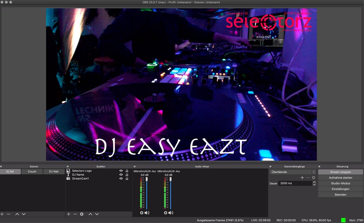The height and width of the screenshot is (223, 364).
Task: Unlock the StreamCam1 source lock
Action: [127, 179]
